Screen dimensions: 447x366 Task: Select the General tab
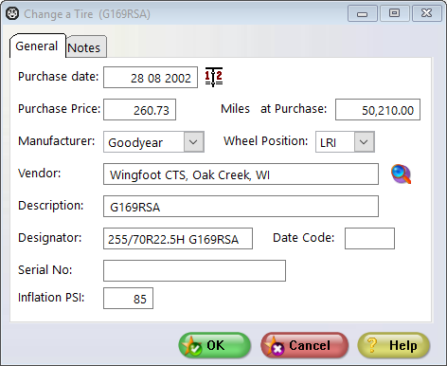click(37, 46)
